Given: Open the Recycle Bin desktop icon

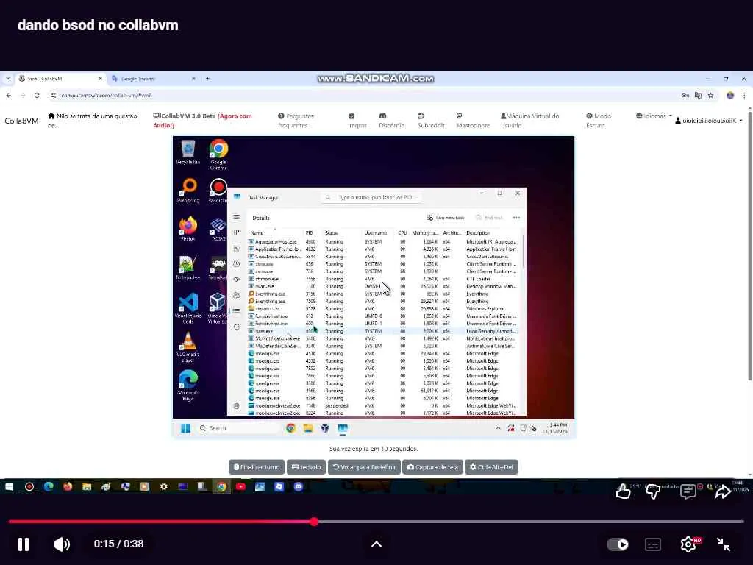Looking at the screenshot, I should click(188, 152).
